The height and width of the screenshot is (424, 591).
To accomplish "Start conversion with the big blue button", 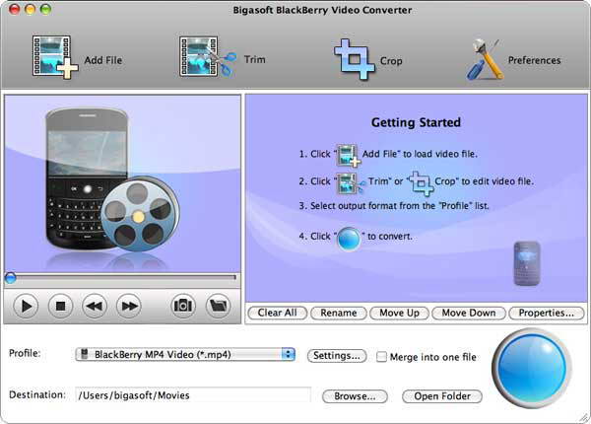I will [532, 368].
